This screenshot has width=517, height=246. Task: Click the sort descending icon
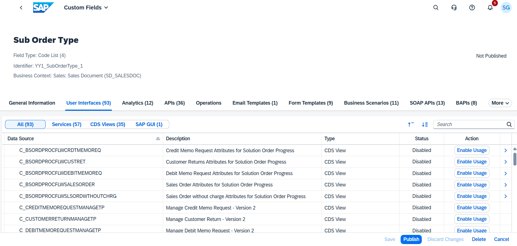pyautogui.click(x=425, y=124)
